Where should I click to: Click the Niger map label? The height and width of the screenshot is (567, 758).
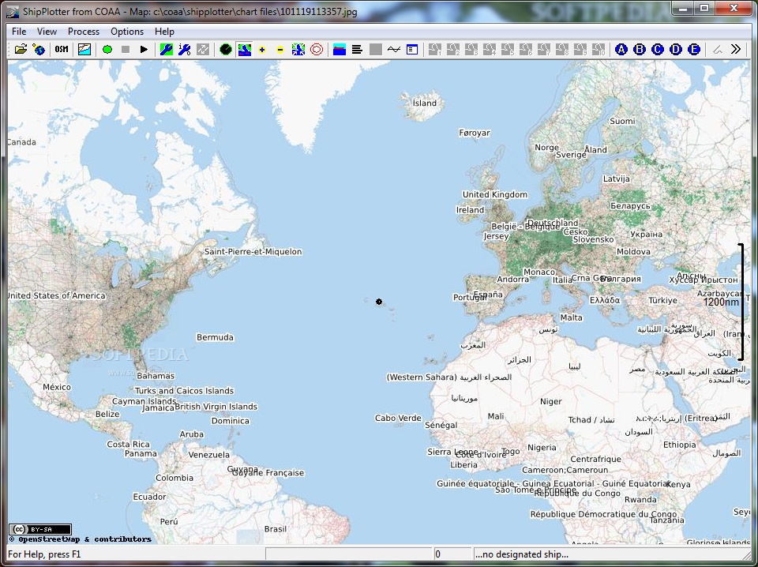[x=550, y=401]
